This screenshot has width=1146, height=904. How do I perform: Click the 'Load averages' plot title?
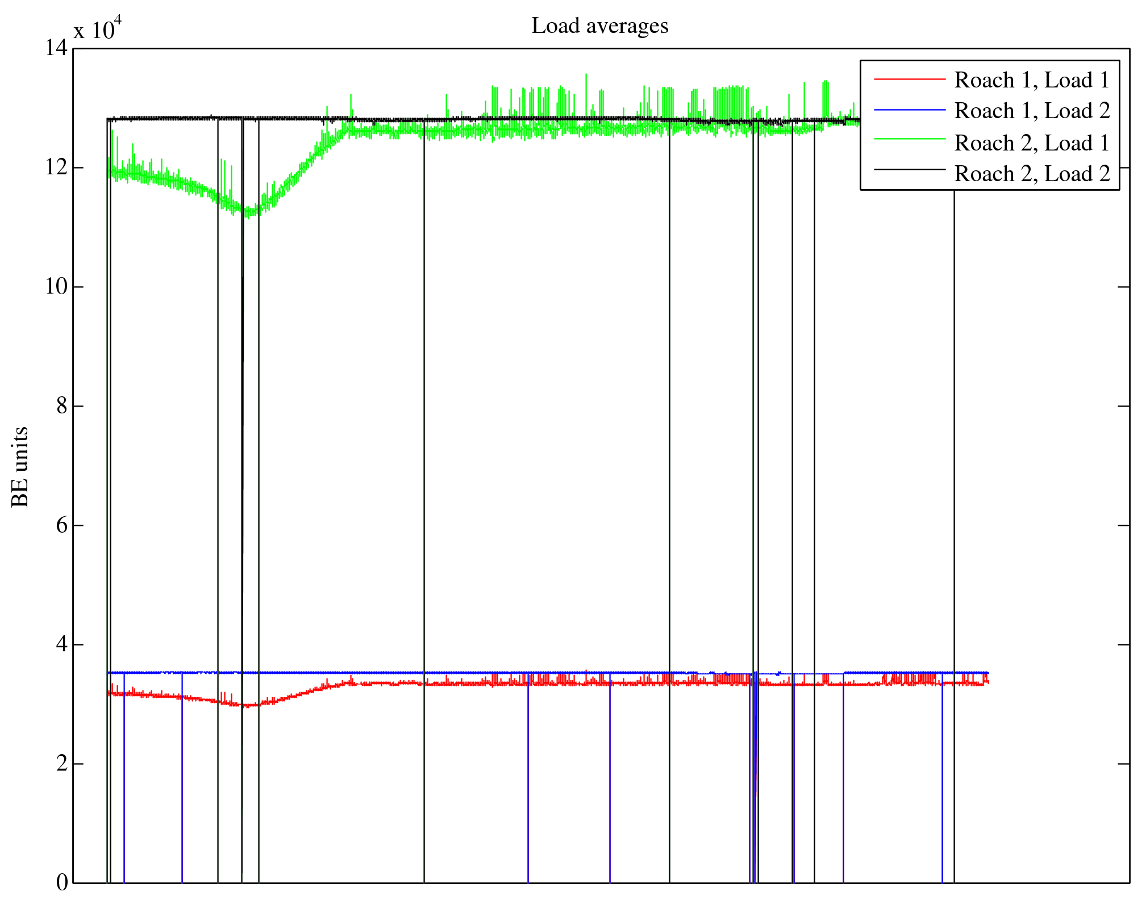(x=599, y=26)
